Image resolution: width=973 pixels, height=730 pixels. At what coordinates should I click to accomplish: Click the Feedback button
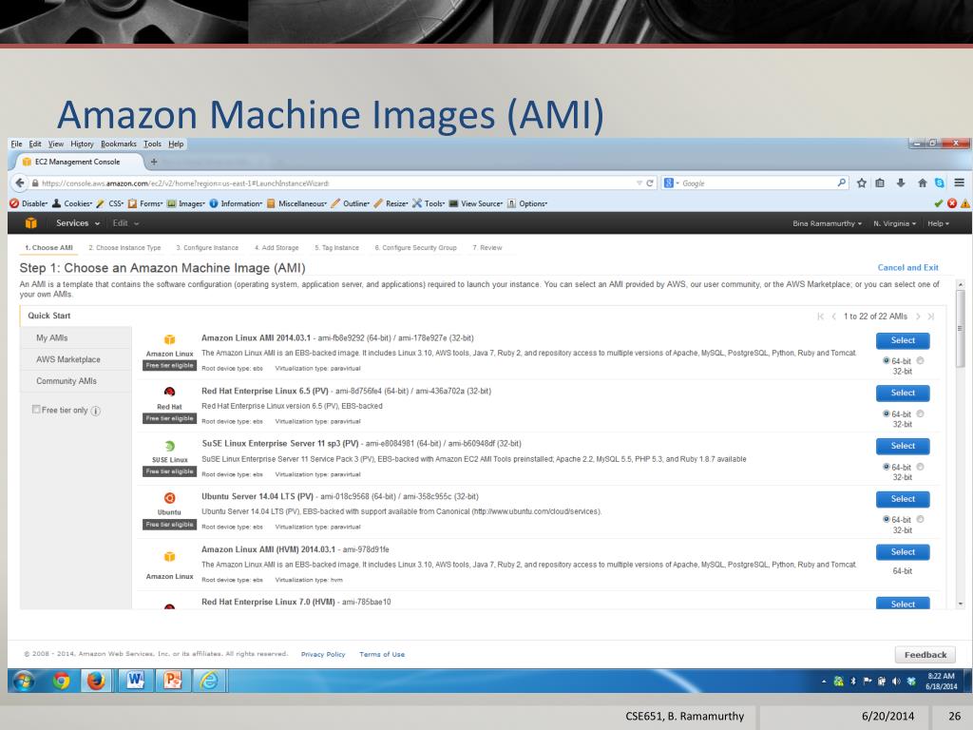tap(925, 655)
